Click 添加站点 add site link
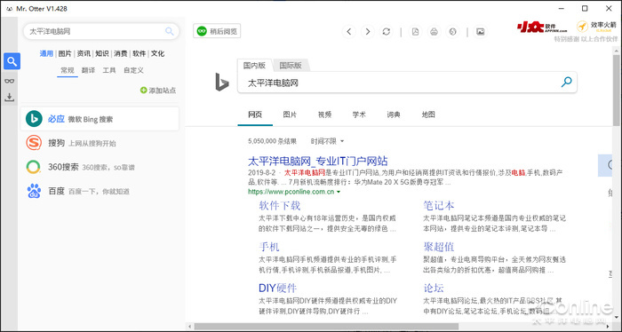The image size is (622, 332). [x=158, y=91]
